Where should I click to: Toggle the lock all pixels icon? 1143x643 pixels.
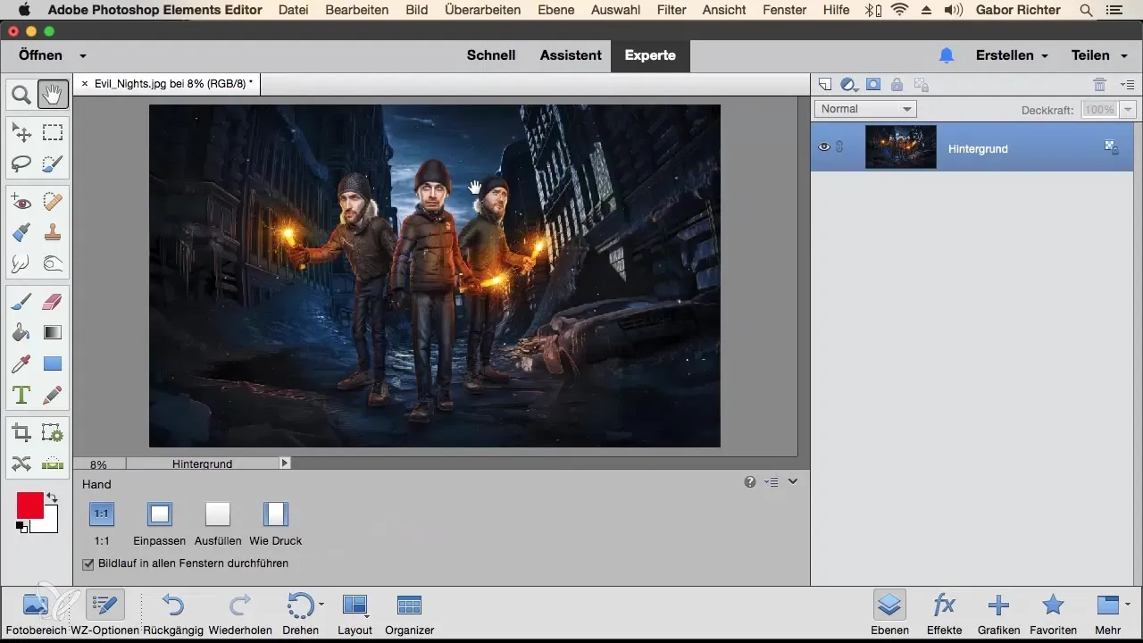(x=897, y=84)
